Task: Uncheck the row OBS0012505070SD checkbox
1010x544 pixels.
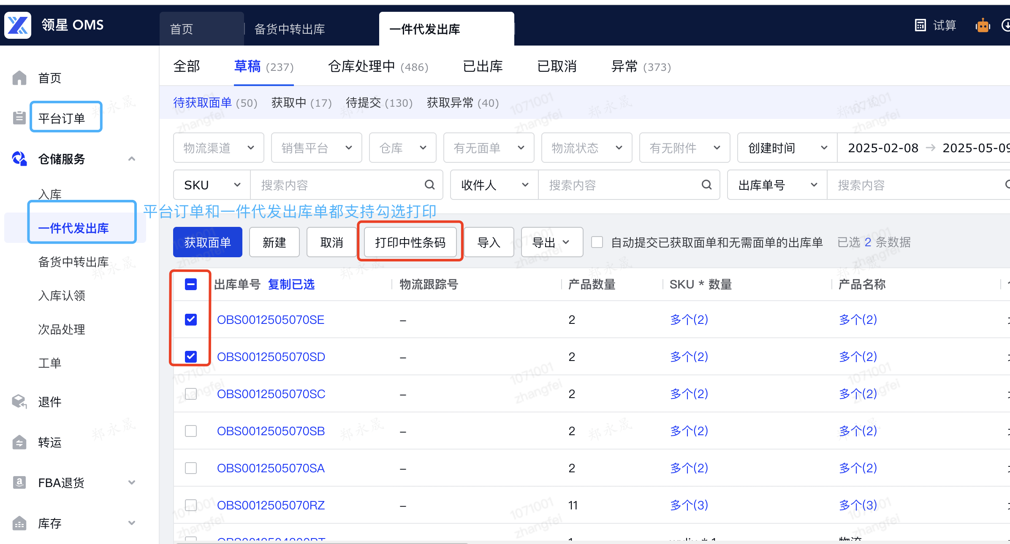Action: click(191, 356)
